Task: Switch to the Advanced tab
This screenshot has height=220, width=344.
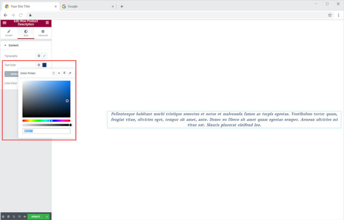Action: 43,33
